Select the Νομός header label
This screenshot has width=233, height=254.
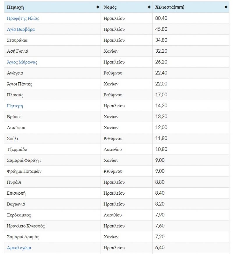click(x=110, y=7)
